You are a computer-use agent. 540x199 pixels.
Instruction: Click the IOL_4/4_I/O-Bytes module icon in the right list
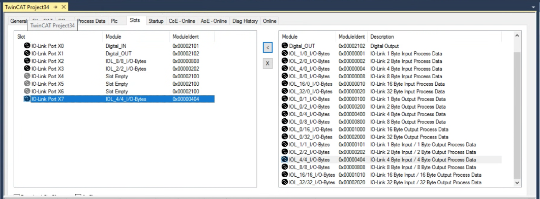tap(284, 159)
